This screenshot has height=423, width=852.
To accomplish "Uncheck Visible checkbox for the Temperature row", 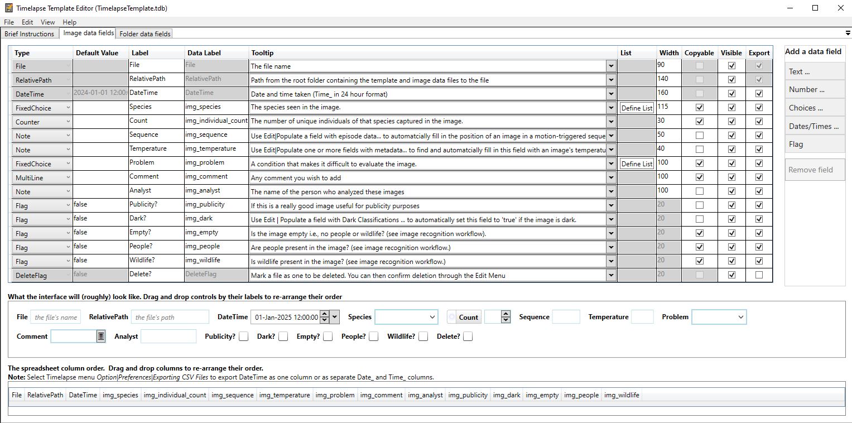I will coord(731,150).
